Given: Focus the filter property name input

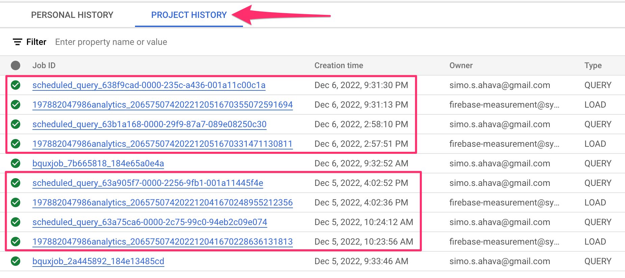Looking at the screenshot, I should pos(111,42).
